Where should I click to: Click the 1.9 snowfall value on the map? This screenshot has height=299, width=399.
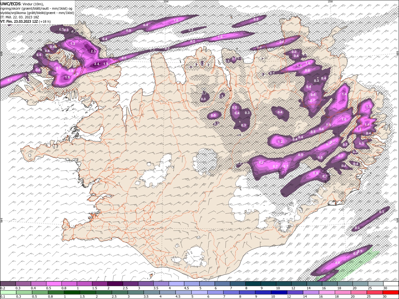[106, 64]
